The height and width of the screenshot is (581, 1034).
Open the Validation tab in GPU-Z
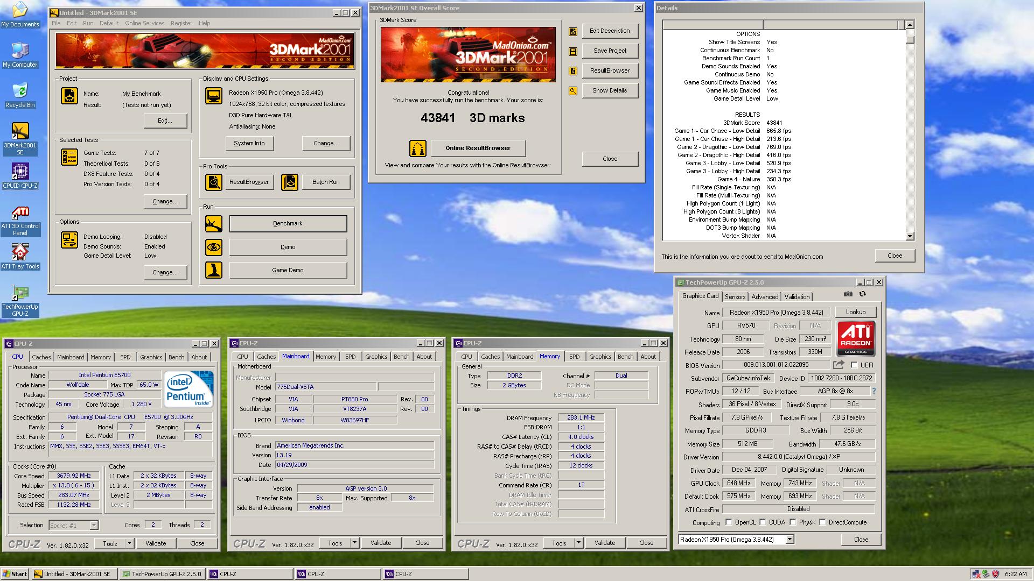[x=797, y=297]
